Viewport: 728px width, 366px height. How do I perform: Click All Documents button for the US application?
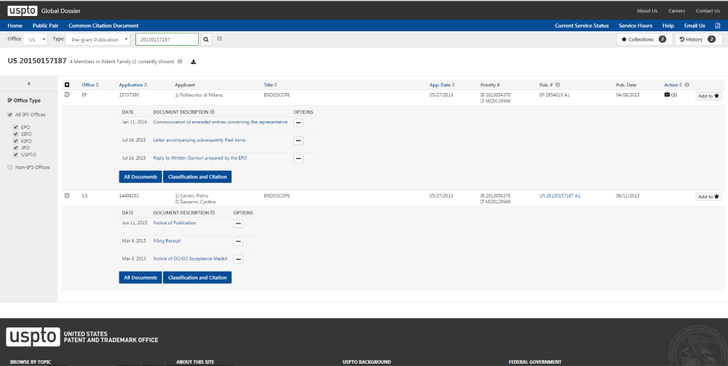pyautogui.click(x=140, y=277)
